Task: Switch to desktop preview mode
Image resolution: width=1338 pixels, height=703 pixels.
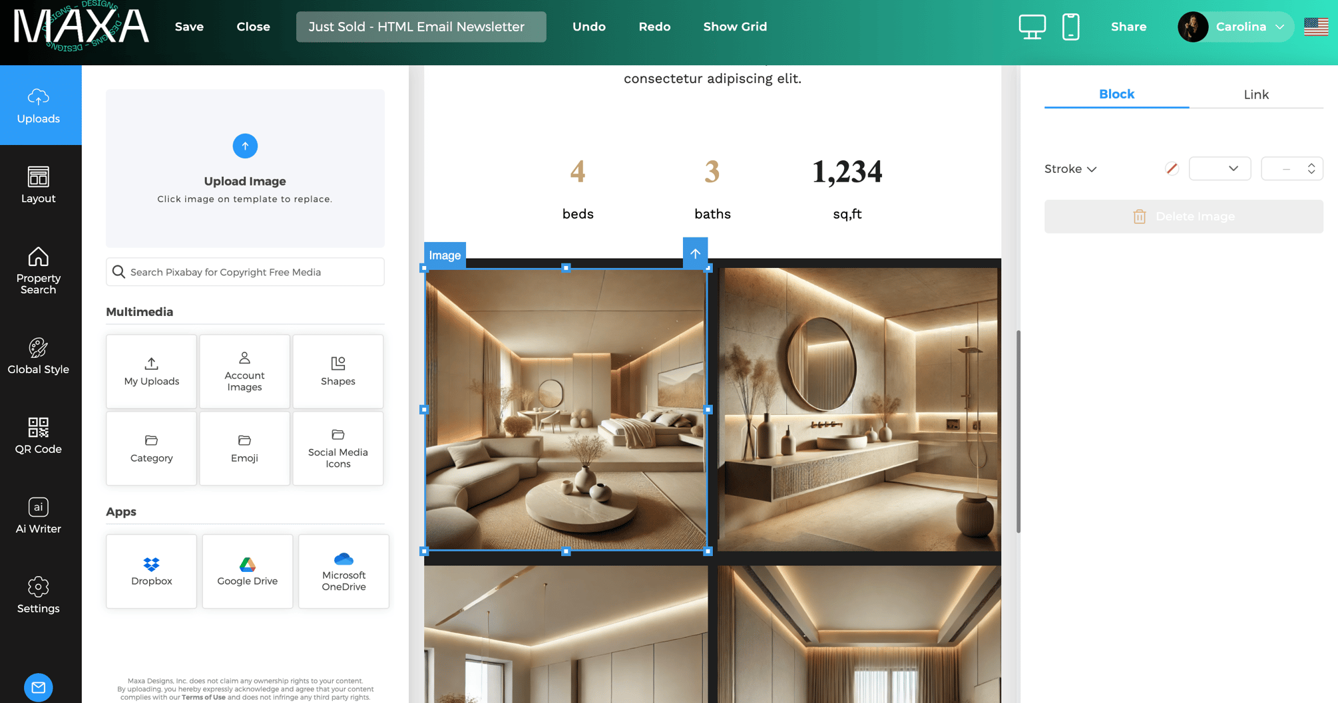Action: [1032, 27]
